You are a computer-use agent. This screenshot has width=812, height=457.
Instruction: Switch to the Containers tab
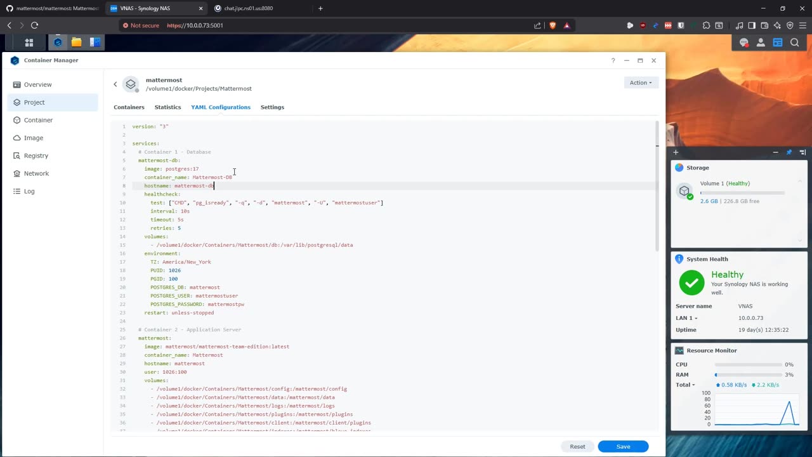click(129, 107)
